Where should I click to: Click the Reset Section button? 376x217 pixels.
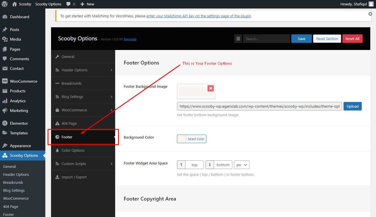(x=327, y=39)
